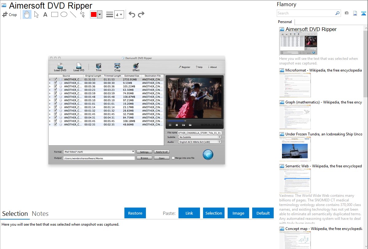The width and height of the screenshot is (368, 249).
Task: Switch to the Notes tab
Action: (x=40, y=214)
